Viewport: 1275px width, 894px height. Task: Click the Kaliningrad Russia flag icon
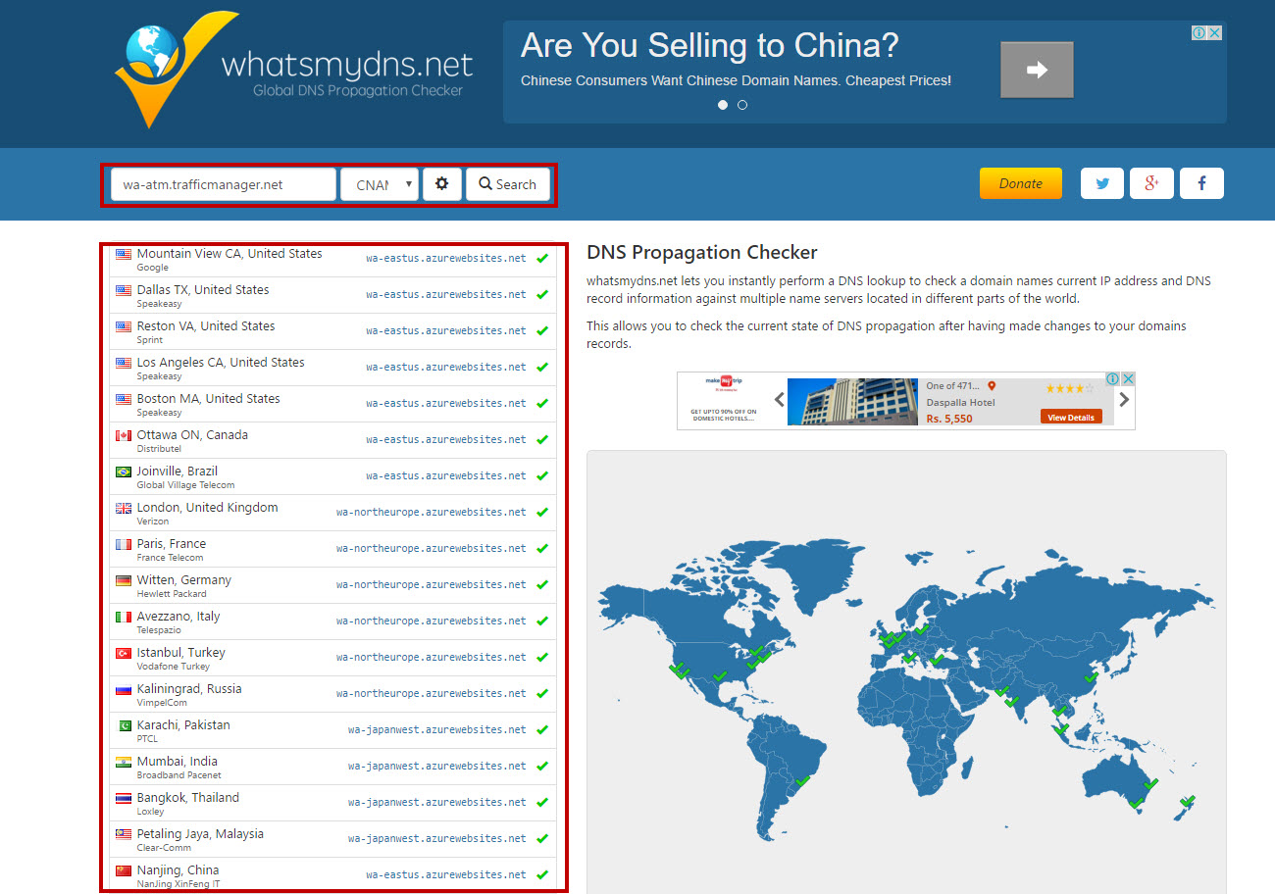[124, 689]
